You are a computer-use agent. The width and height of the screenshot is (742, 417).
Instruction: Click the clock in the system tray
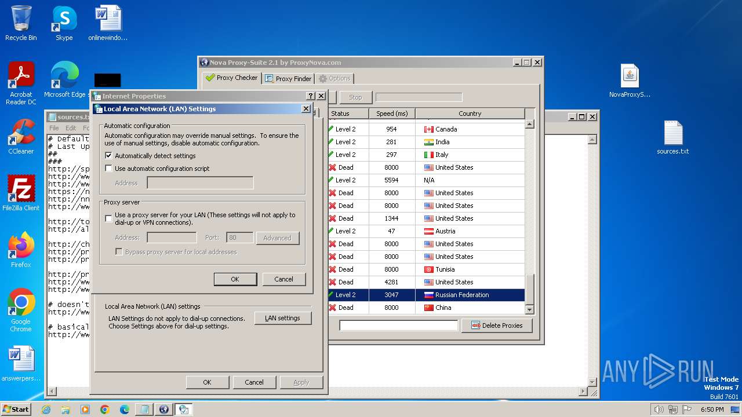coord(712,409)
